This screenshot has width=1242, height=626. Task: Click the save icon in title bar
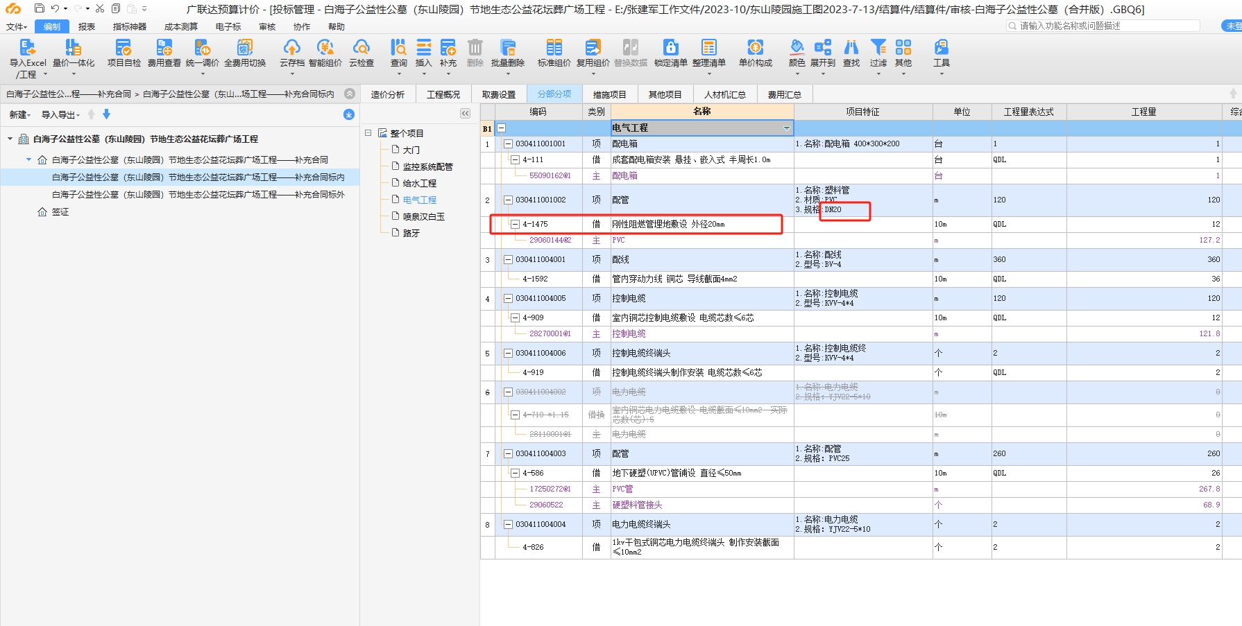pyautogui.click(x=40, y=9)
